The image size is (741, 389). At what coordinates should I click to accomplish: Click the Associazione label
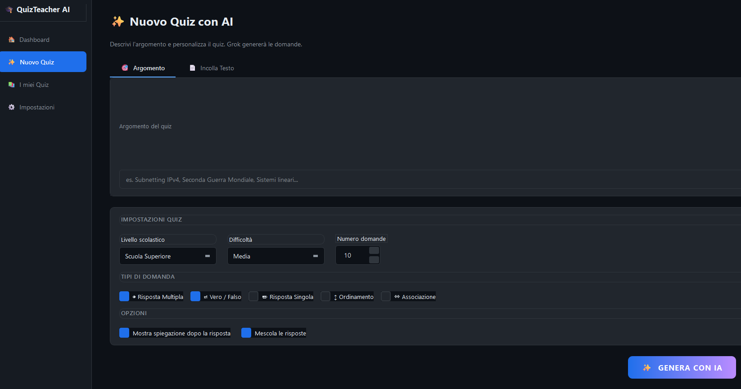tap(419, 297)
